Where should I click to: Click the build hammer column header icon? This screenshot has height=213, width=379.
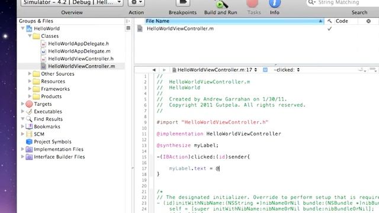(329, 21)
